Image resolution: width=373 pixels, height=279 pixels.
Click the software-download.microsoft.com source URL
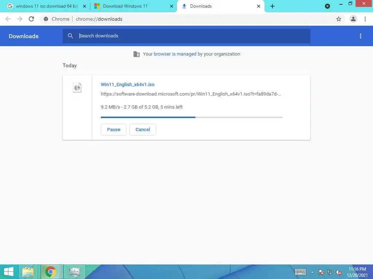point(191,94)
